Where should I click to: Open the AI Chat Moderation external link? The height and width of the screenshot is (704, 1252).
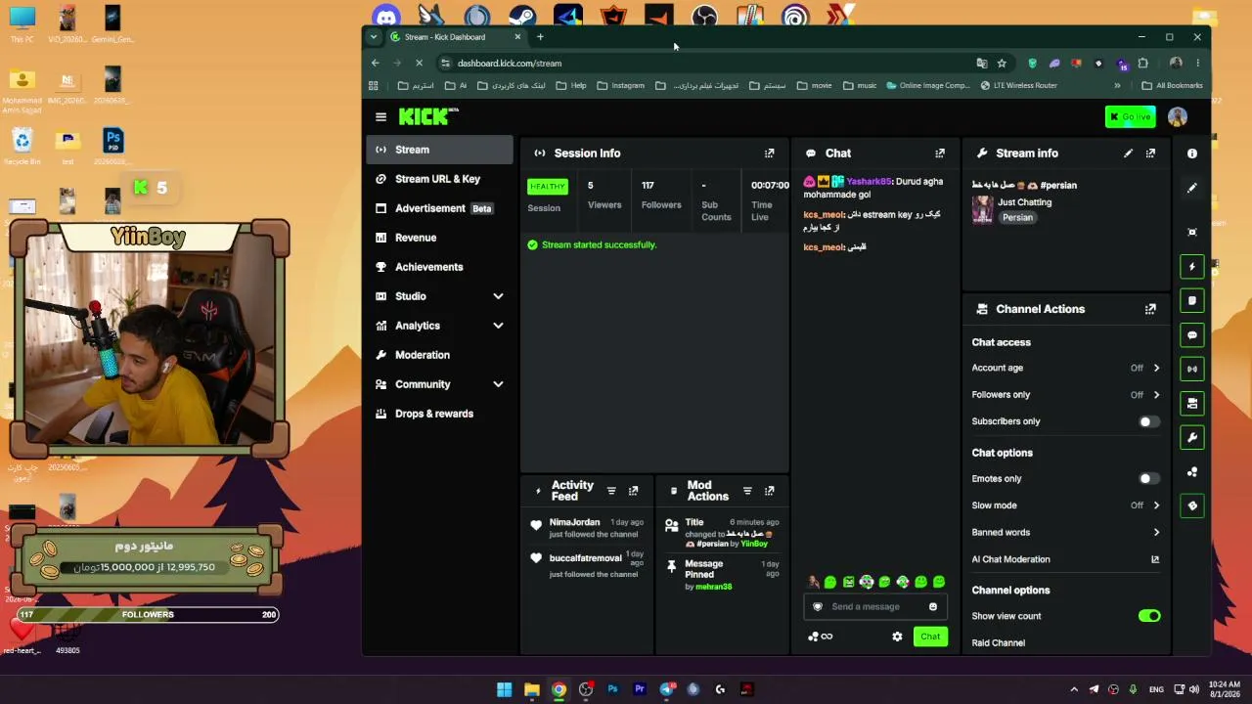click(1155, 559)
